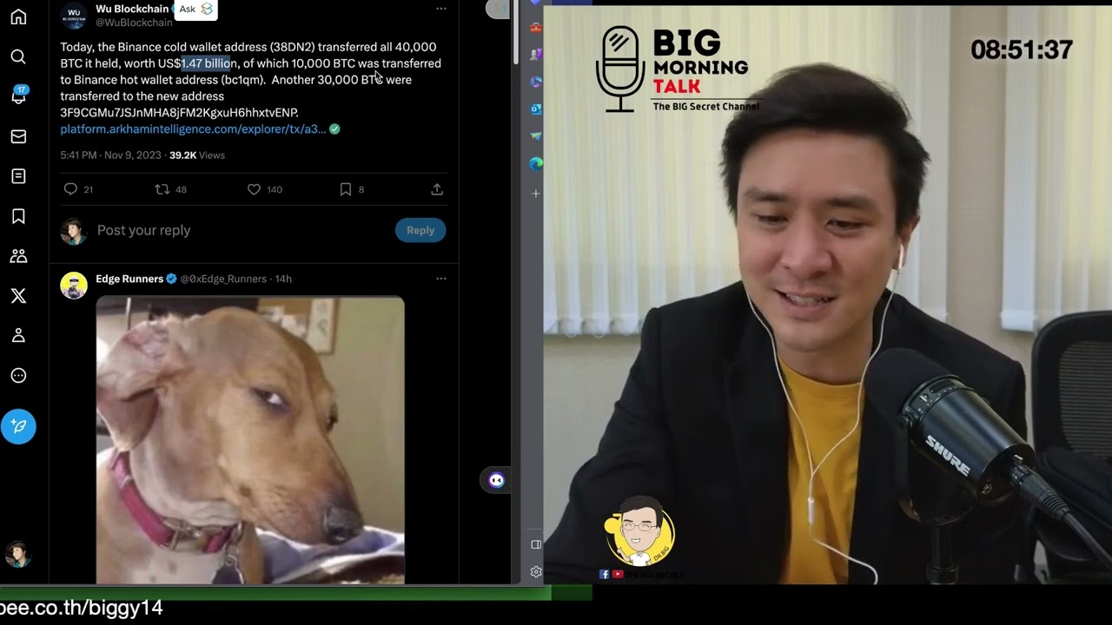The image size is (1112, 625).
Task: Open Profile person icon in sidebar
Action: coord(18,336)
